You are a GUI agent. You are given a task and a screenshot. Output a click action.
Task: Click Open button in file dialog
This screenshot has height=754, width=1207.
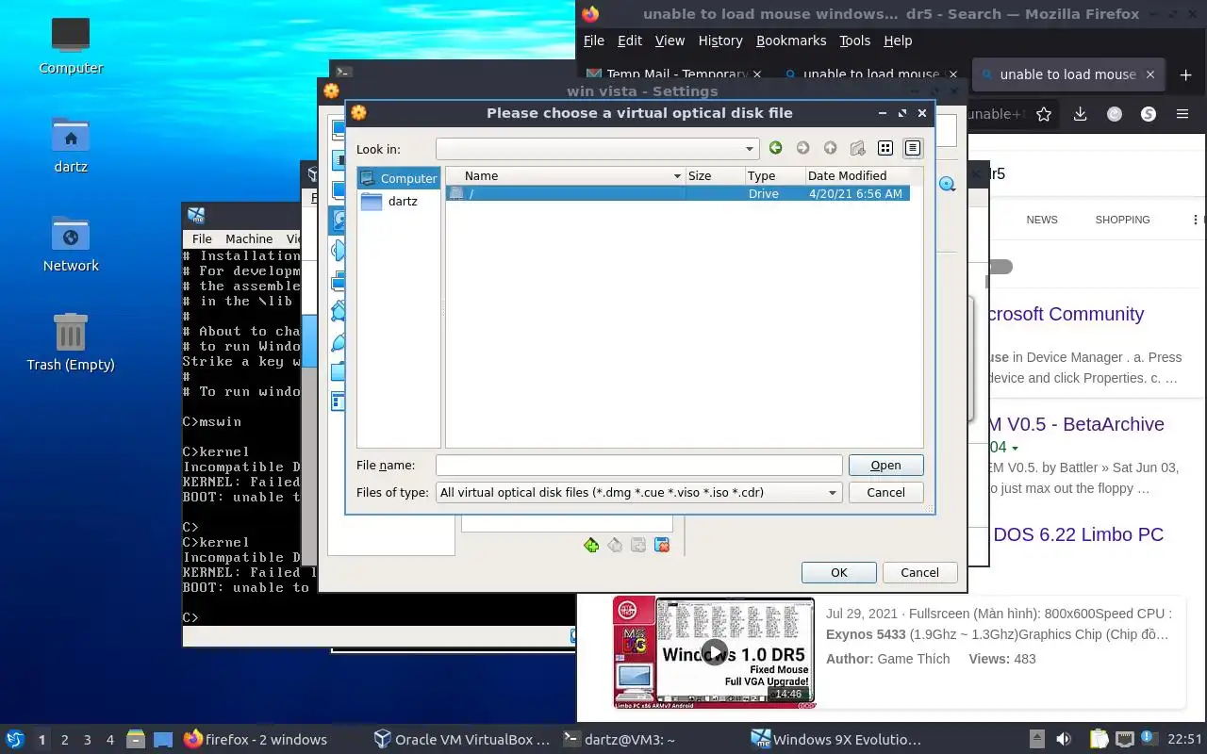click(885, 465)
